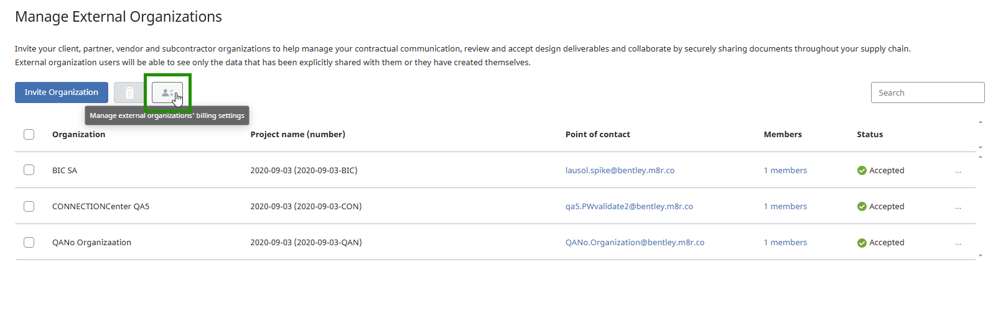
Task: Tick the QANo Organizaation checkbox
Action: 29,242
